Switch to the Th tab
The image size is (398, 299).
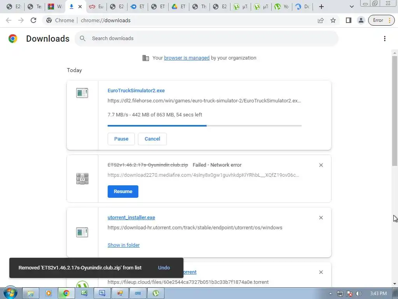pyautogui.click(x=199, y=7)
